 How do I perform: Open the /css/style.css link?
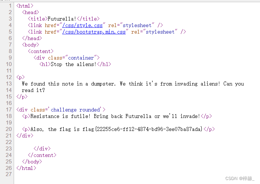pyautogui.click(x=82, y=25)
